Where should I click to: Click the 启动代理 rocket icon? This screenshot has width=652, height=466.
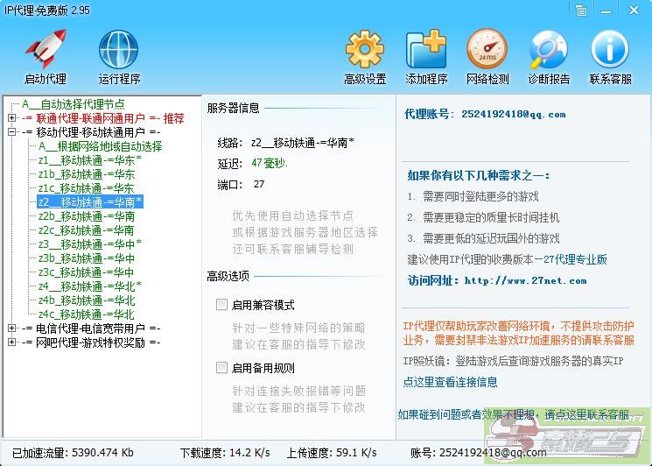pyautogui.click(x=45, y=50)
